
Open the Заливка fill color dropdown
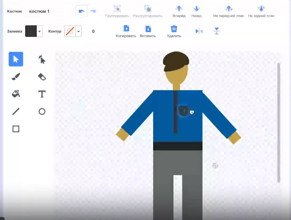[x=39, y=31]
